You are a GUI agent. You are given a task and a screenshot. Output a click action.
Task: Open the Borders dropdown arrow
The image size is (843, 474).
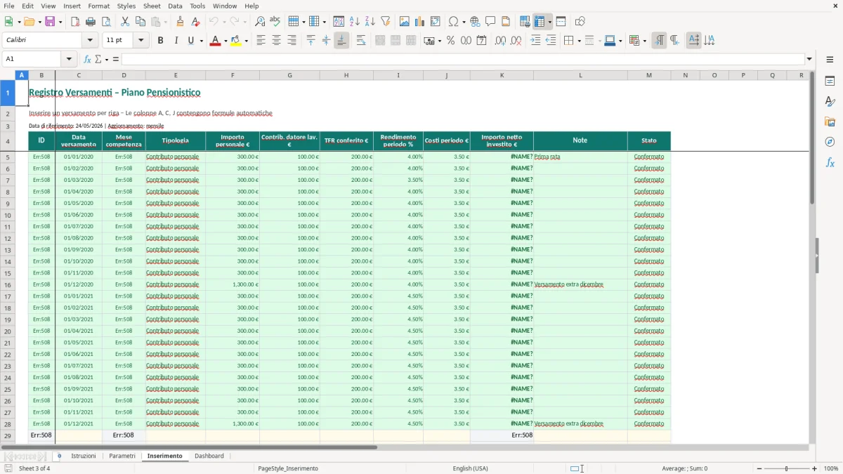(578, 41)
